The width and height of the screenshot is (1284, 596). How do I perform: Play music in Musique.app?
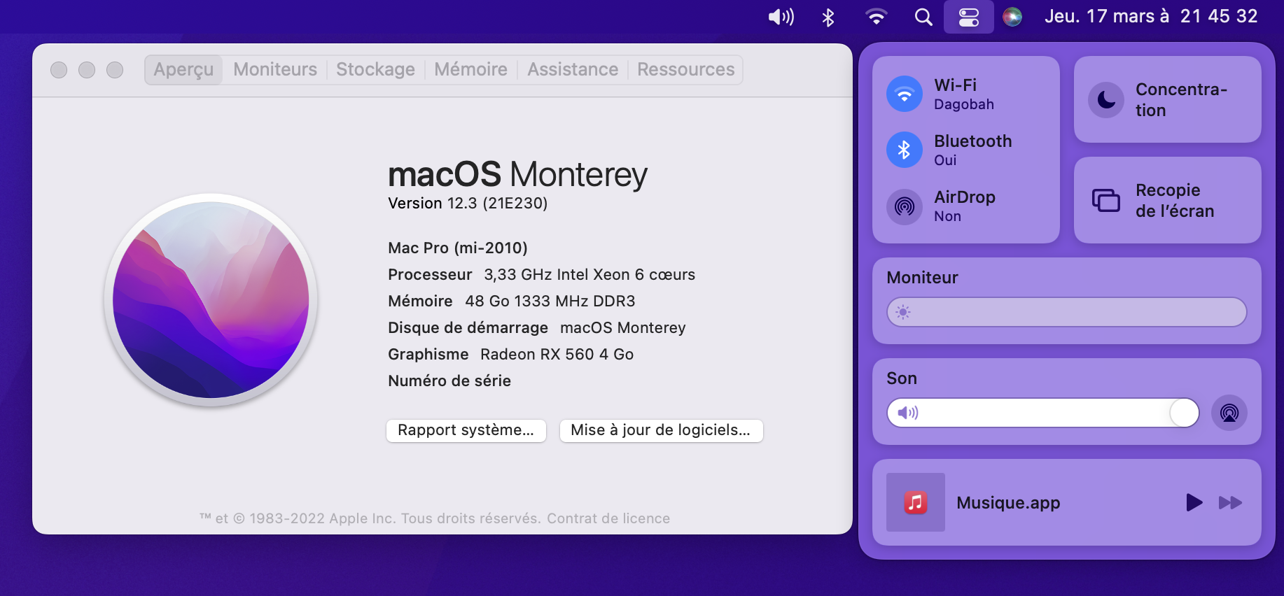pos(1194,502)
